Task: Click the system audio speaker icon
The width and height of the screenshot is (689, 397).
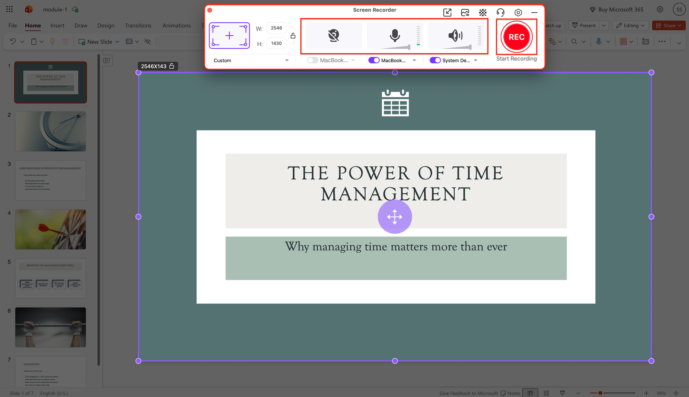Action: [455, 35]
